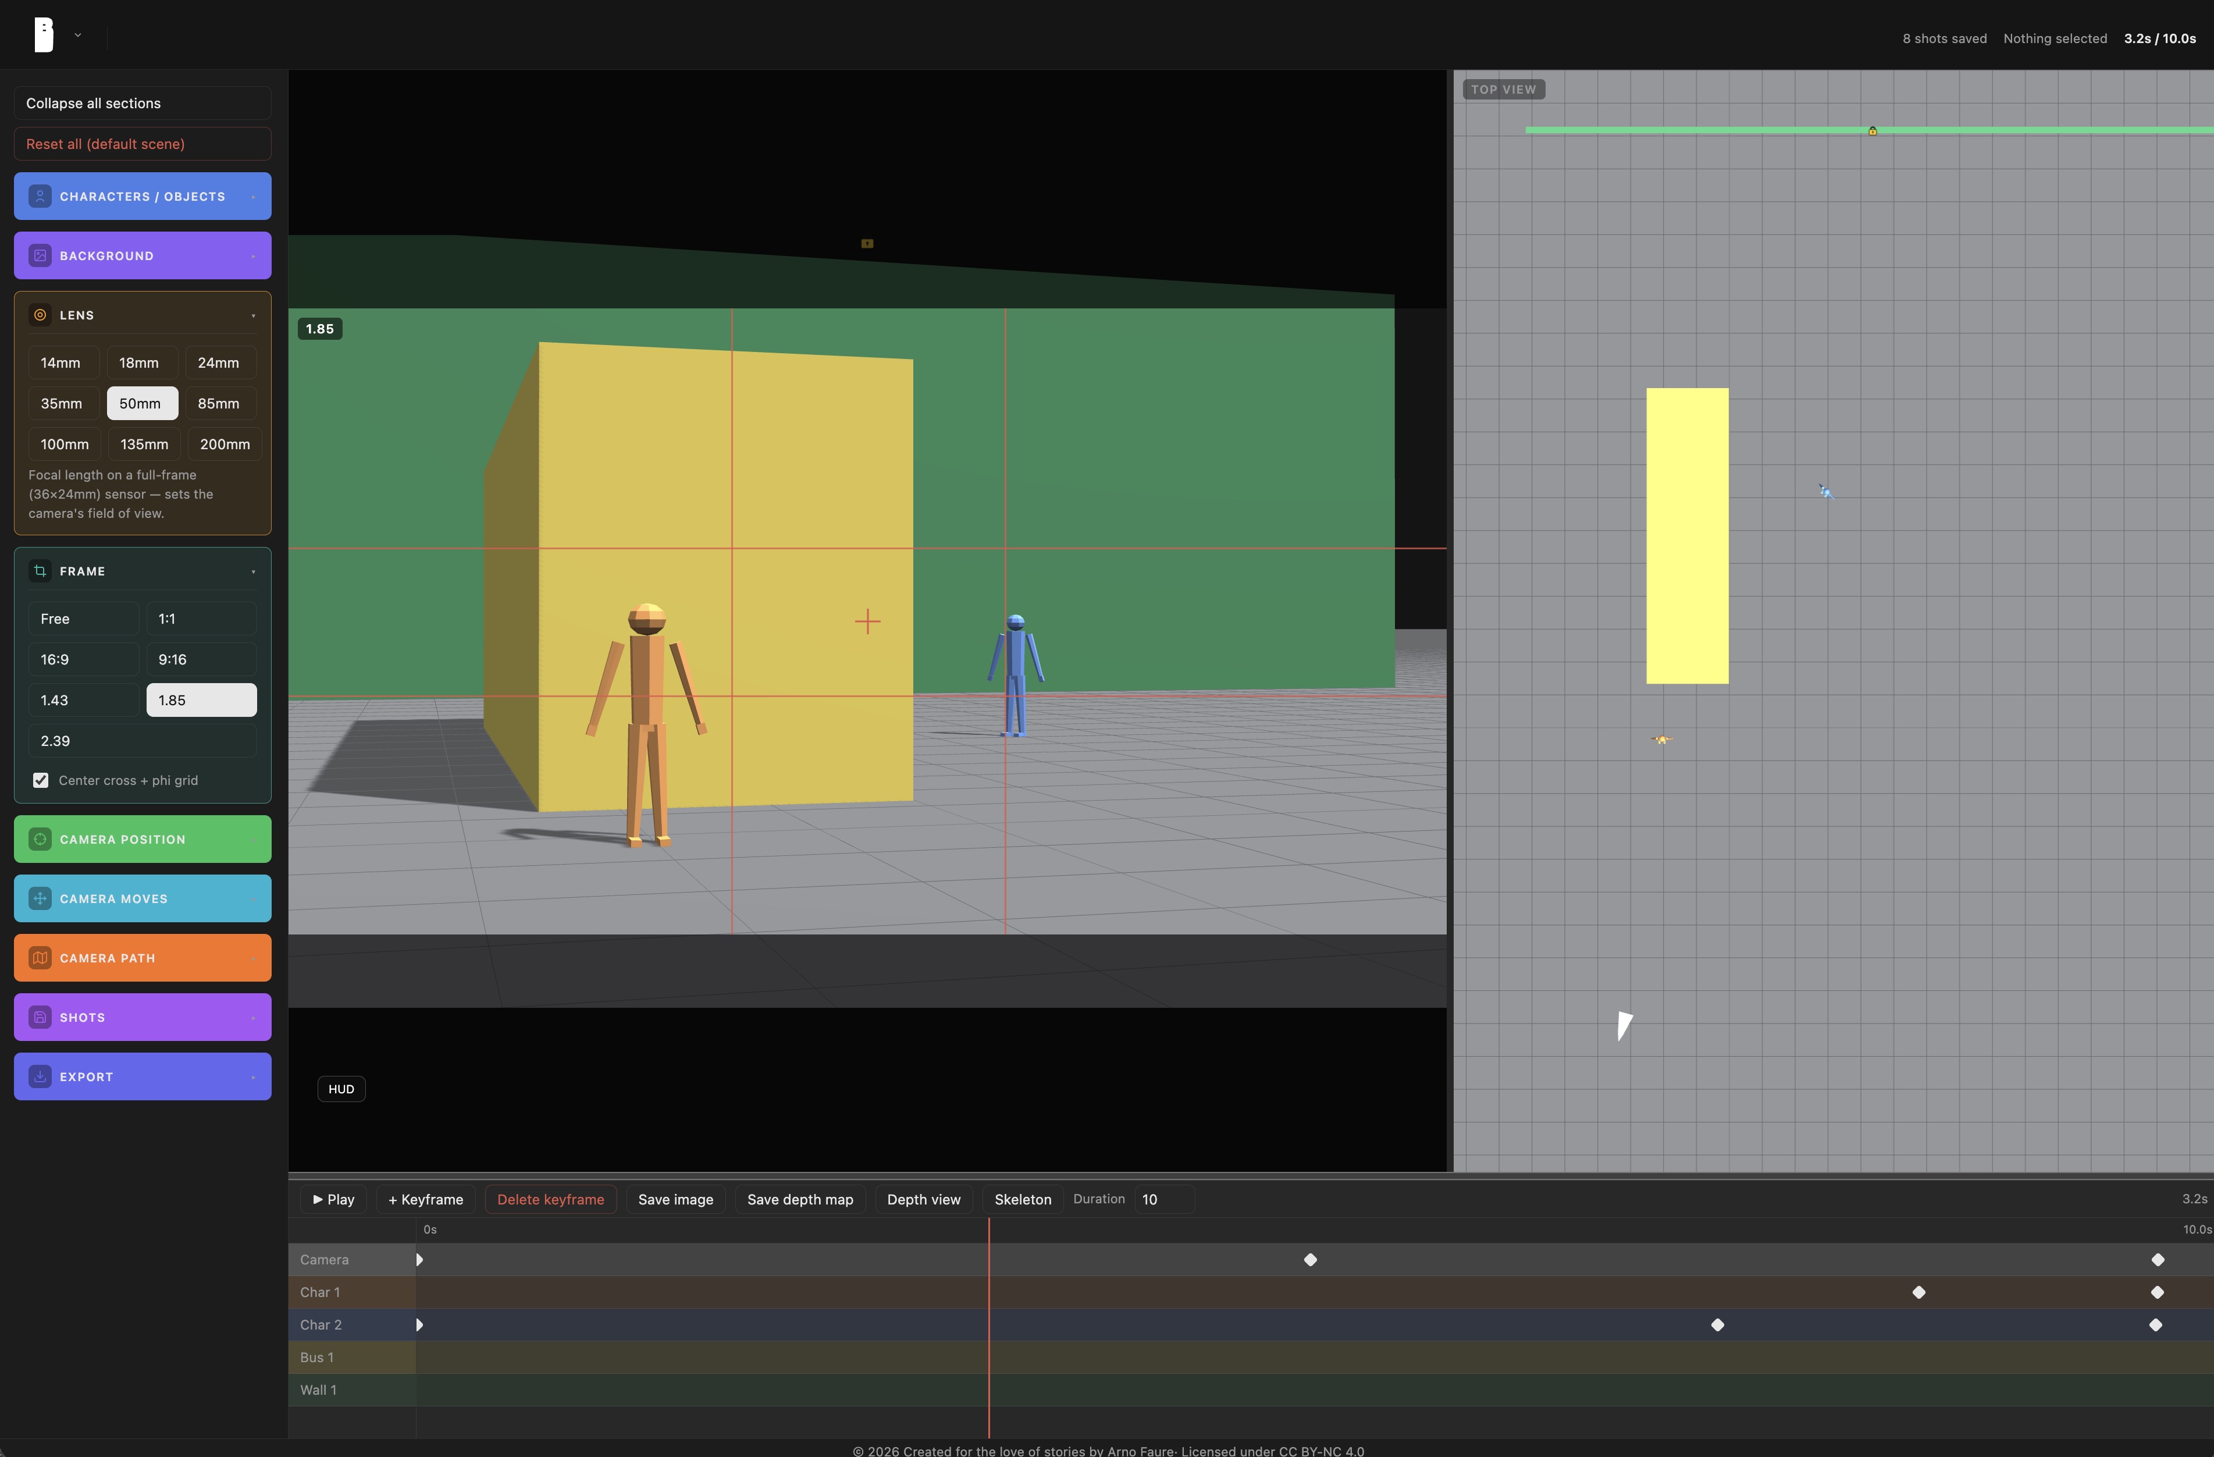Expand the Camera Moves section
This screenshot has width=2214, height=1457.
[x=143, y=899]
